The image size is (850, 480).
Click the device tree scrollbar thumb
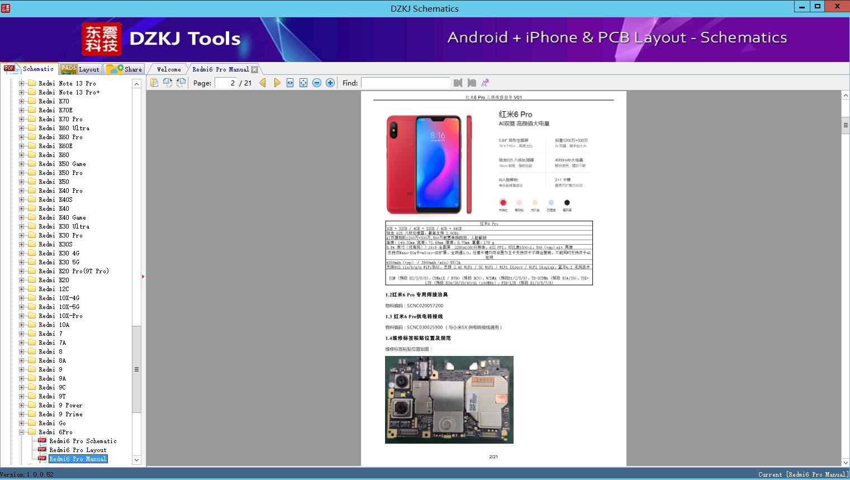coord(136,369)
